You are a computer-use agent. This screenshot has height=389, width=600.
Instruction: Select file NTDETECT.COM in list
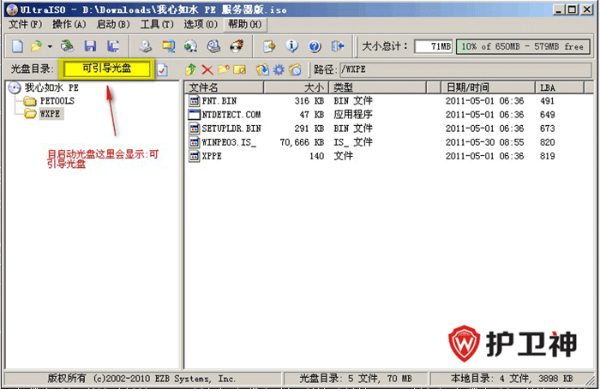coord(231,115)
